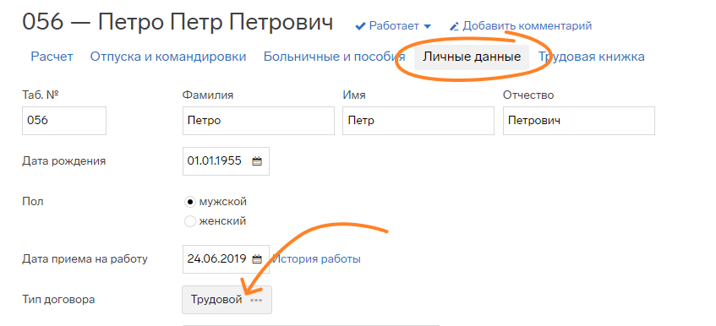Open the Трудовой contract type dropdown

227,300
